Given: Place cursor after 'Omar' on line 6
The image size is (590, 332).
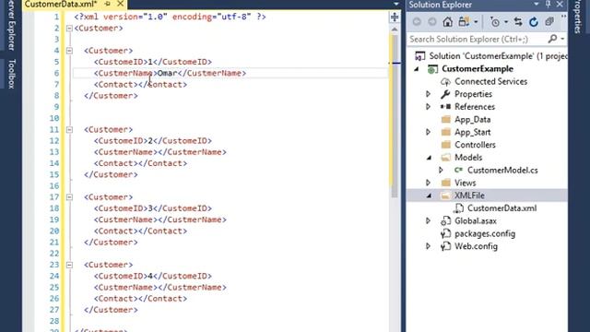Looking at the screenshot, I should [x=178, y=74].
